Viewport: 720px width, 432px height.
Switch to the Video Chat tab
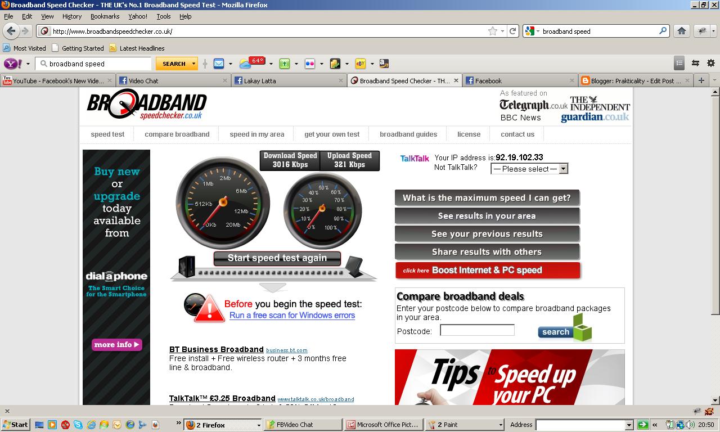pos(173,80)
